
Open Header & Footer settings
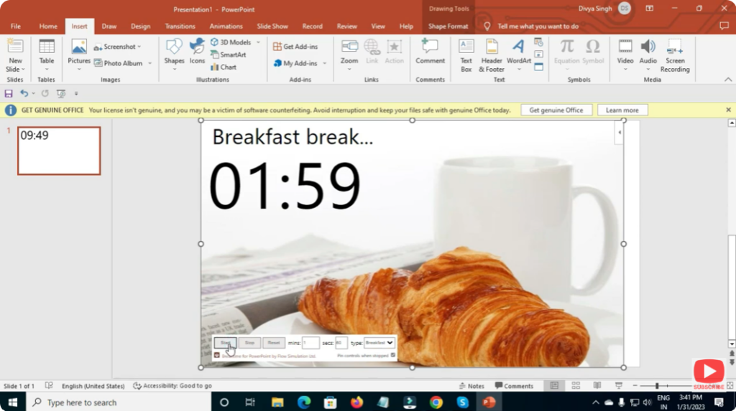click(x=492, y=55)
